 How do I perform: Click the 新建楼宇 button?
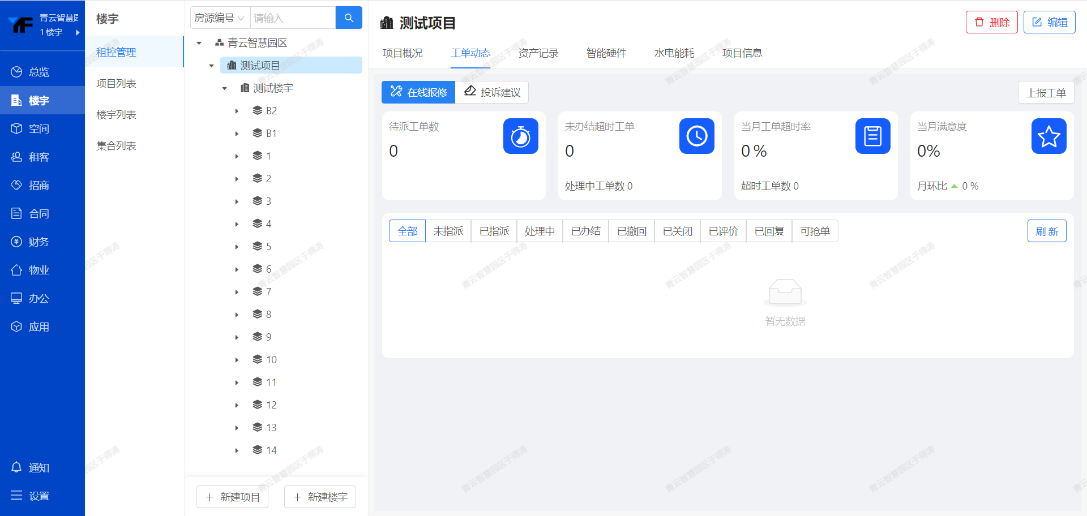(320, 497)
